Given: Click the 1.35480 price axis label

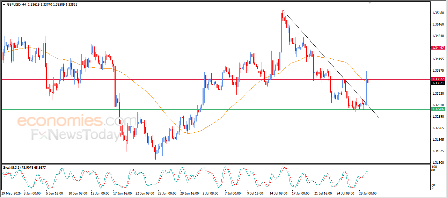Looking at the screenshot, I should click(438, 13).
